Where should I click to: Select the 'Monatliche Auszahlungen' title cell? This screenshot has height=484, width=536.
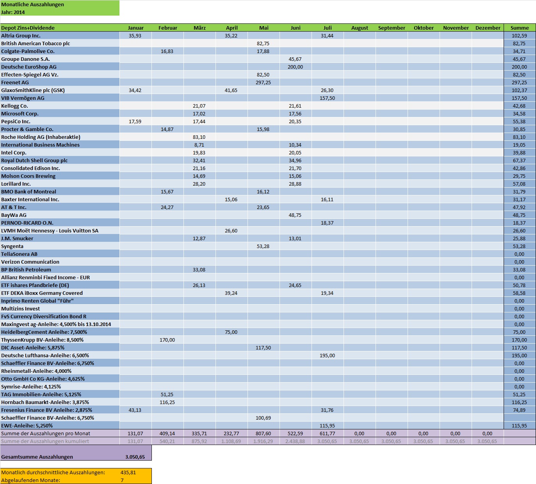[x=60, y=4]
